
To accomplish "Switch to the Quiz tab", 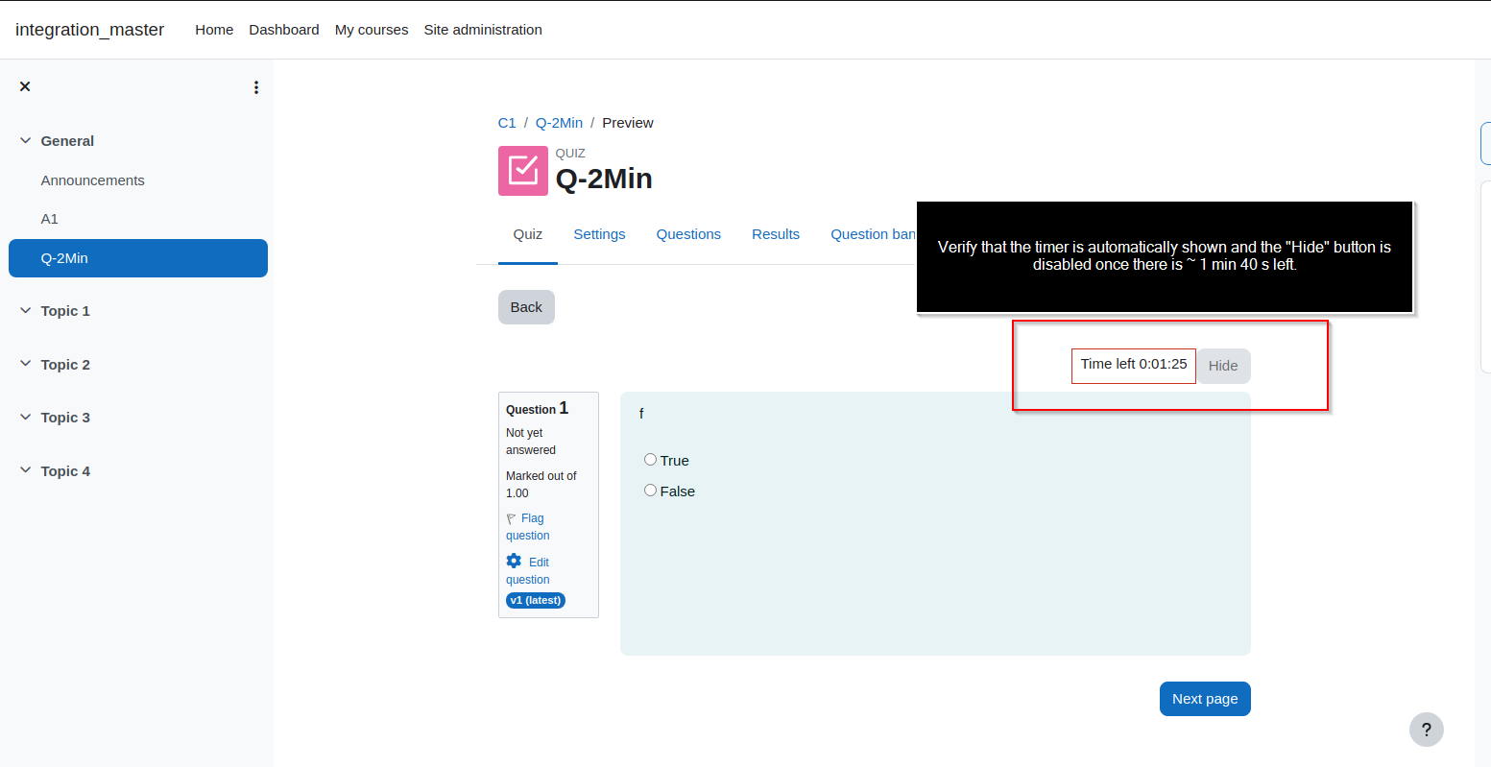I will (x=528, y=234).
